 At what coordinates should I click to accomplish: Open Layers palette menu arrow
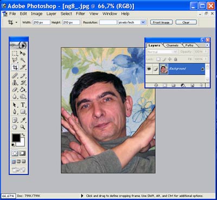tap(207, 45)
